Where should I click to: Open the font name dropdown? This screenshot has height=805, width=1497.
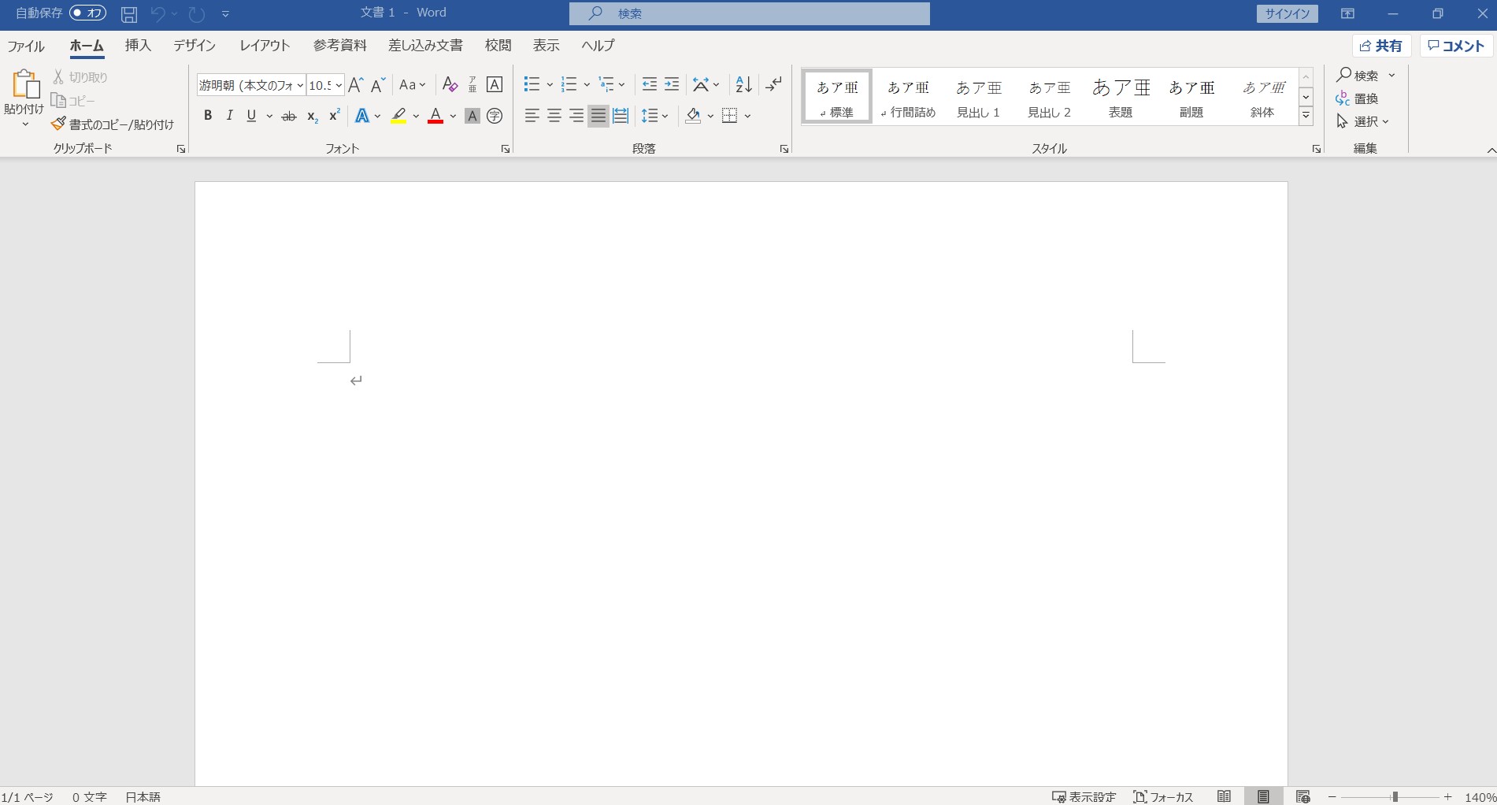tap(300, 85)
